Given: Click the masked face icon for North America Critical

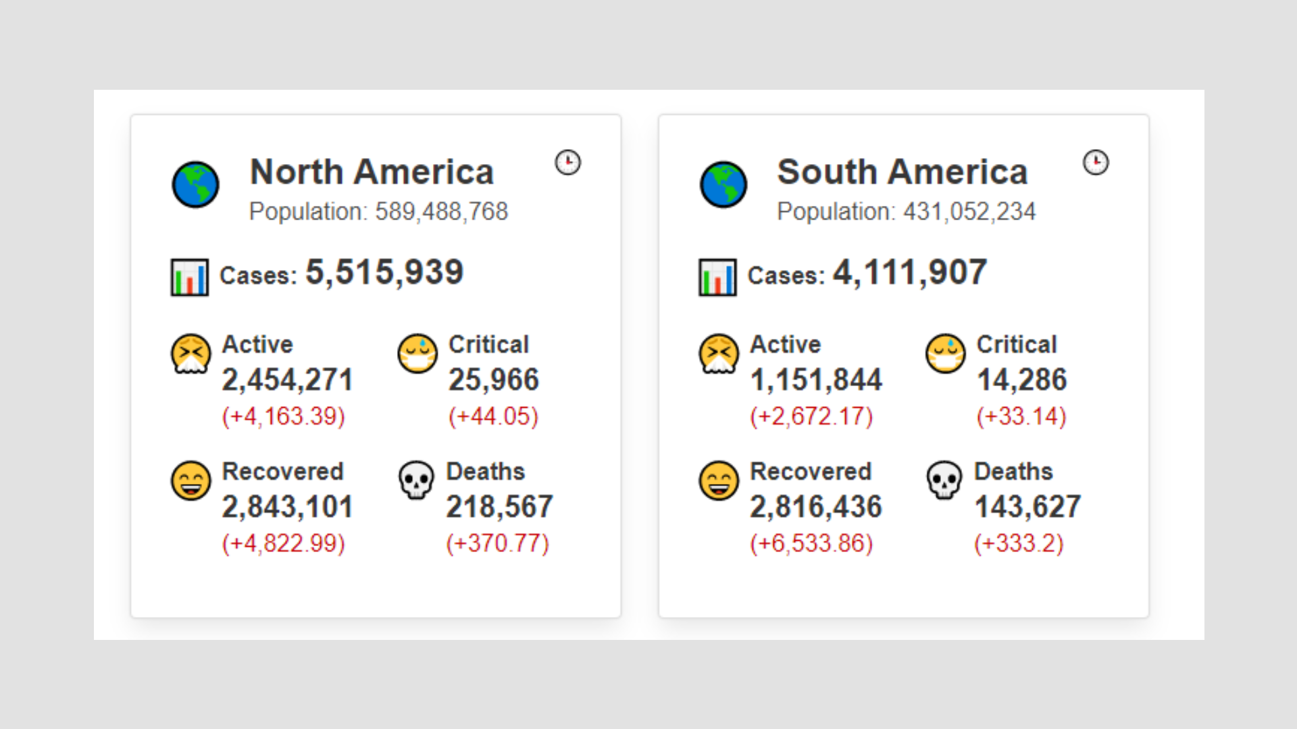Looking at the screenshot, I should click(417, 353).
